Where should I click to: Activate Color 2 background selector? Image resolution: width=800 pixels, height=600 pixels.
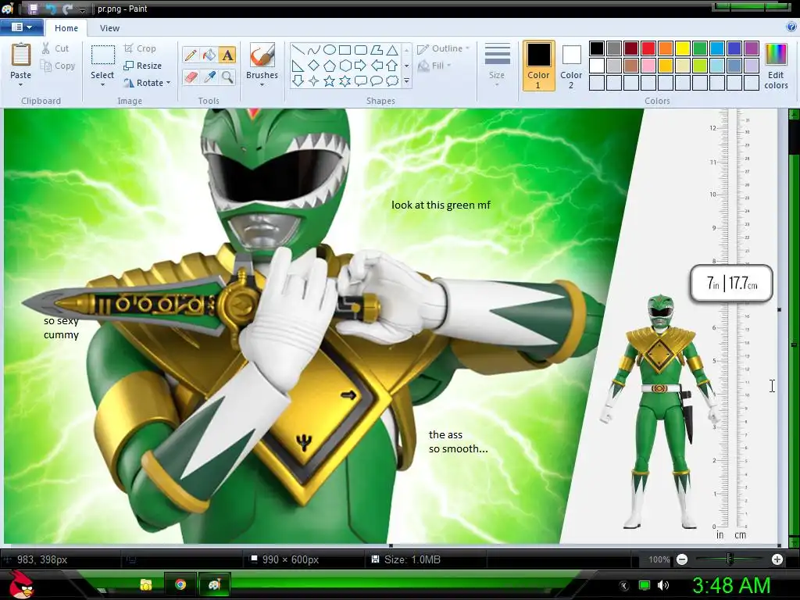[571, 66]
